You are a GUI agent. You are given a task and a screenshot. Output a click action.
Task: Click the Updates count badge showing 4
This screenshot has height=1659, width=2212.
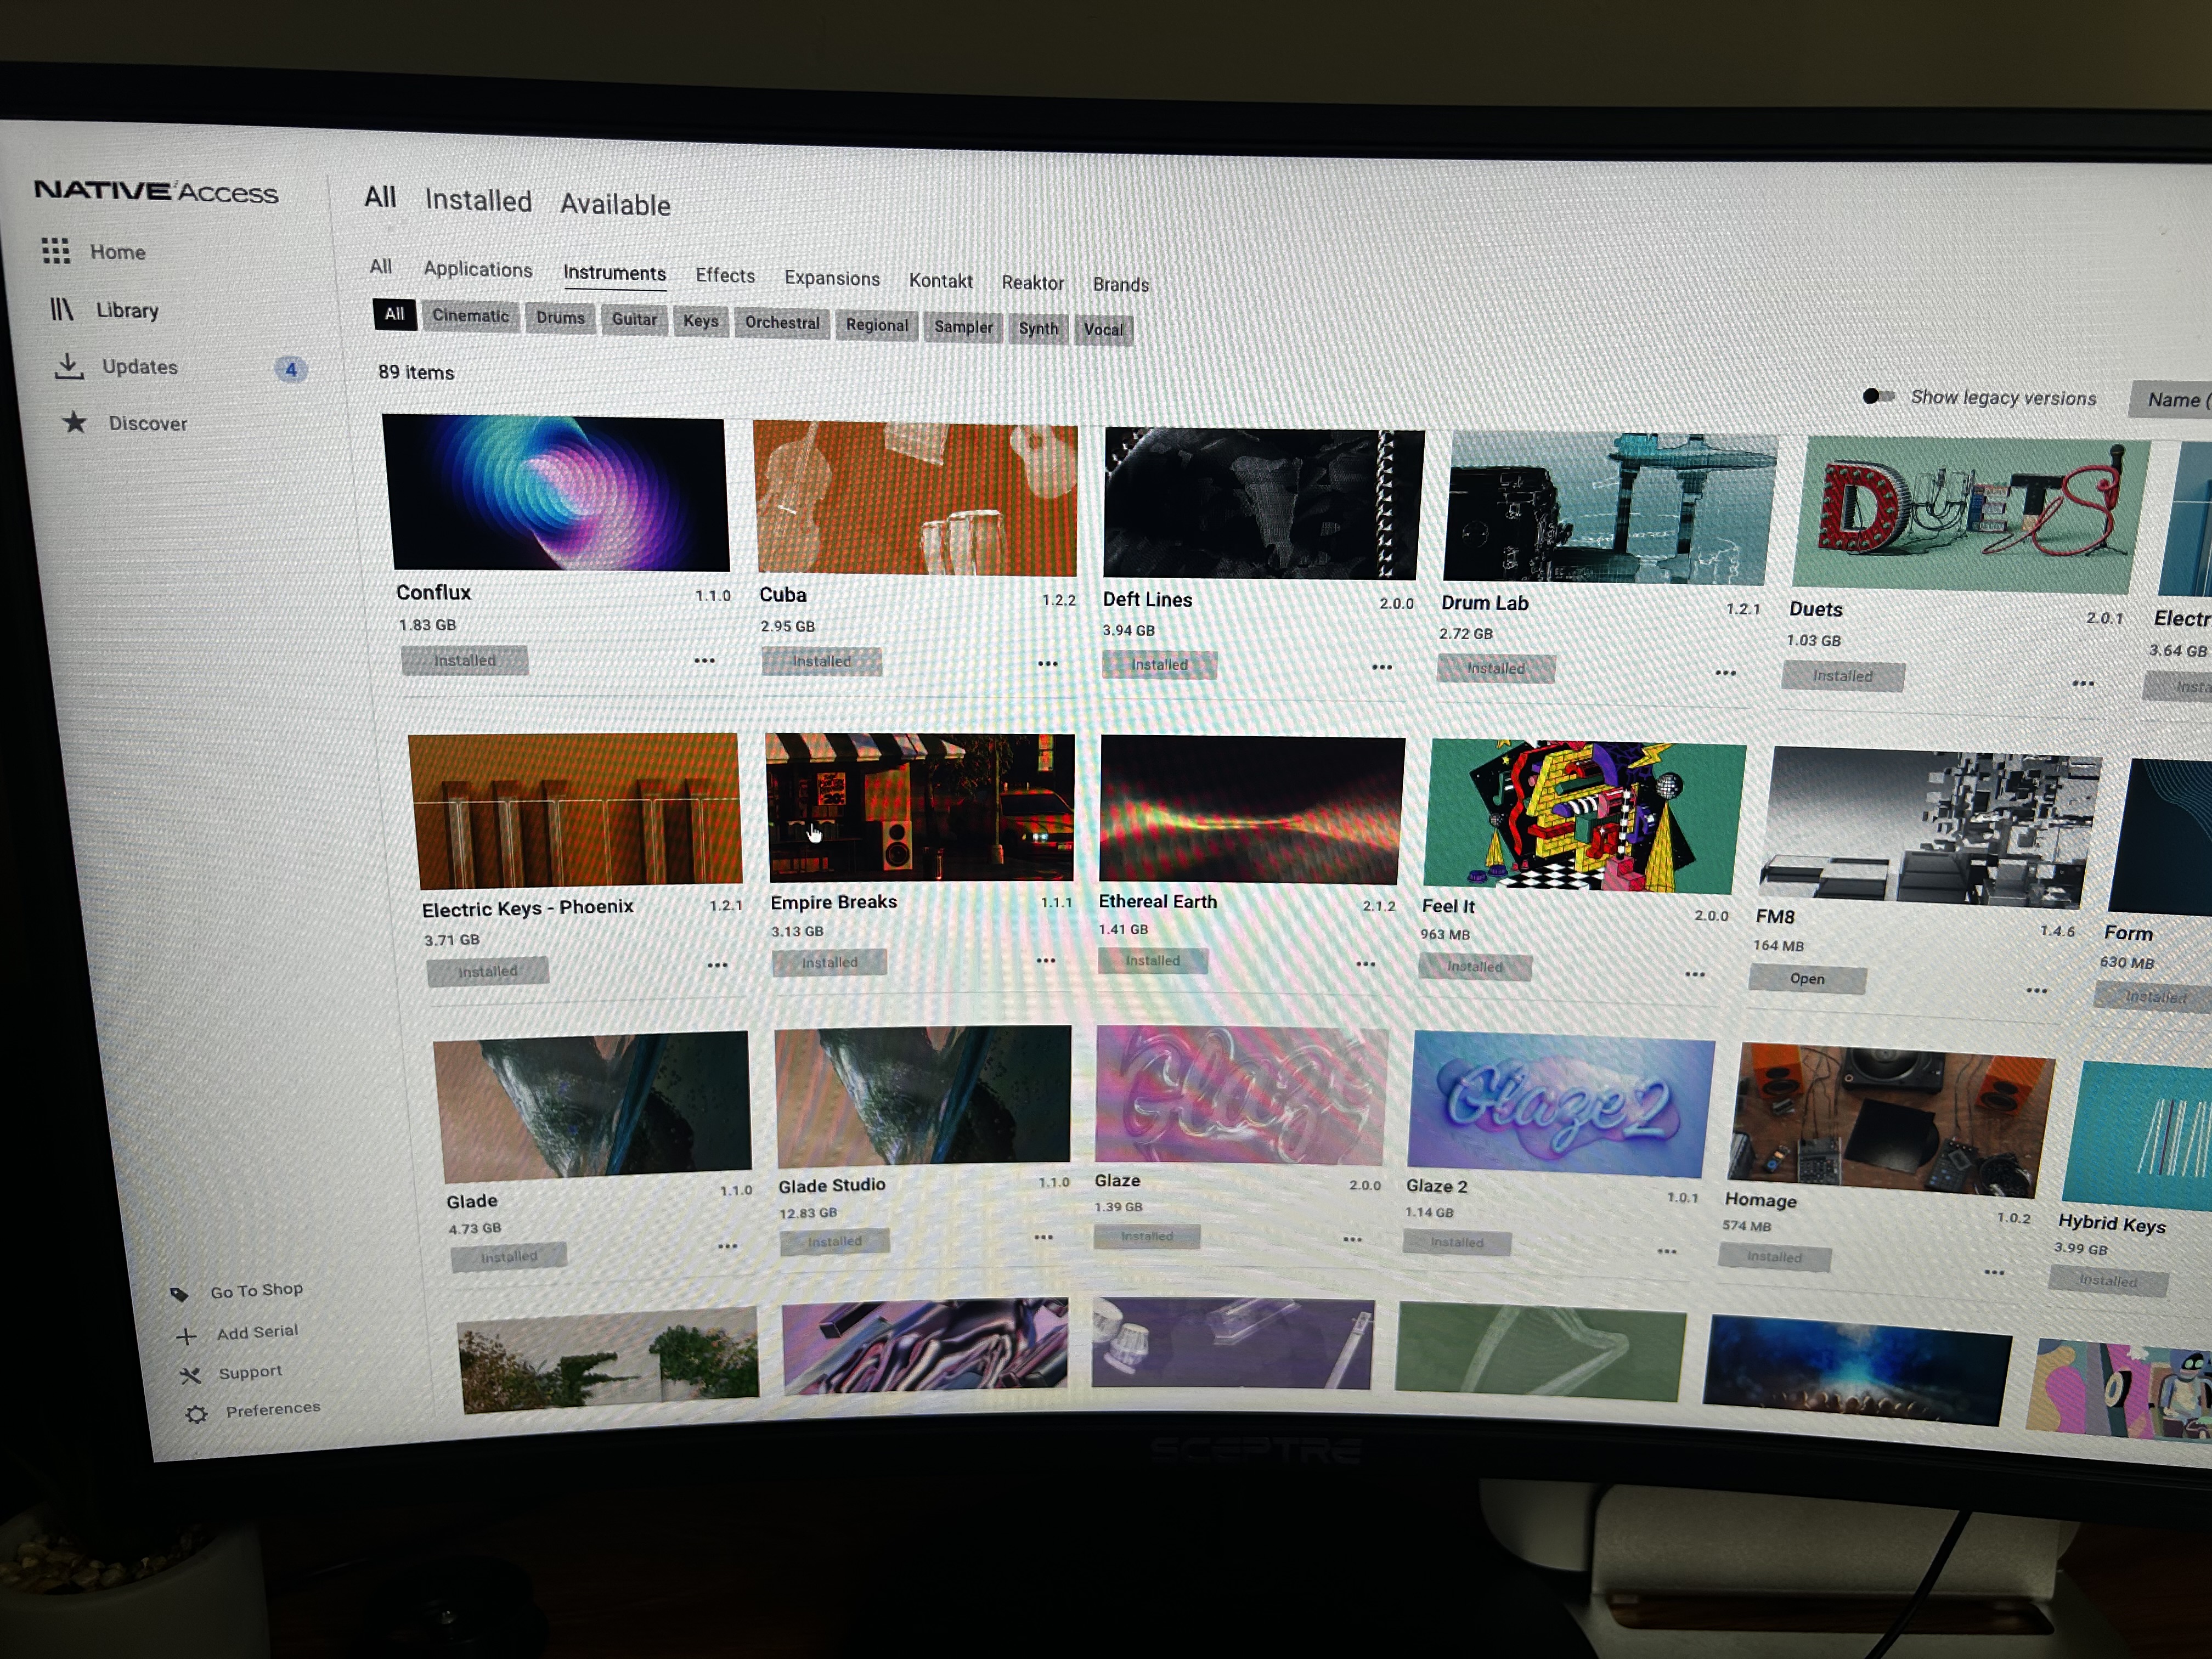click(x=291, y=369)
